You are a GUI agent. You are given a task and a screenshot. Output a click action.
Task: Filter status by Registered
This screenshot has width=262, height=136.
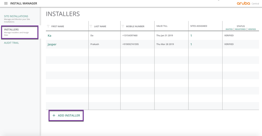tap(240, 29)
